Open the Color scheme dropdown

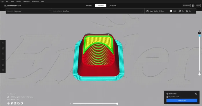tap(98, 11)
